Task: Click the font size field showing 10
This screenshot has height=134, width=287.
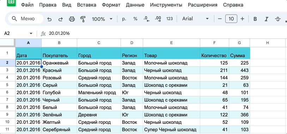Action: tap(231, 19)
